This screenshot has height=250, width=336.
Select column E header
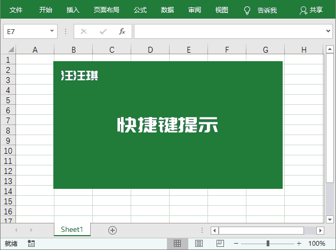[x=189, y=49]
